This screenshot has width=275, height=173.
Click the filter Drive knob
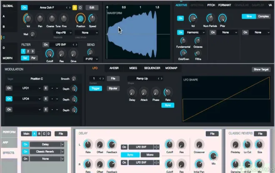coord(73,54)
